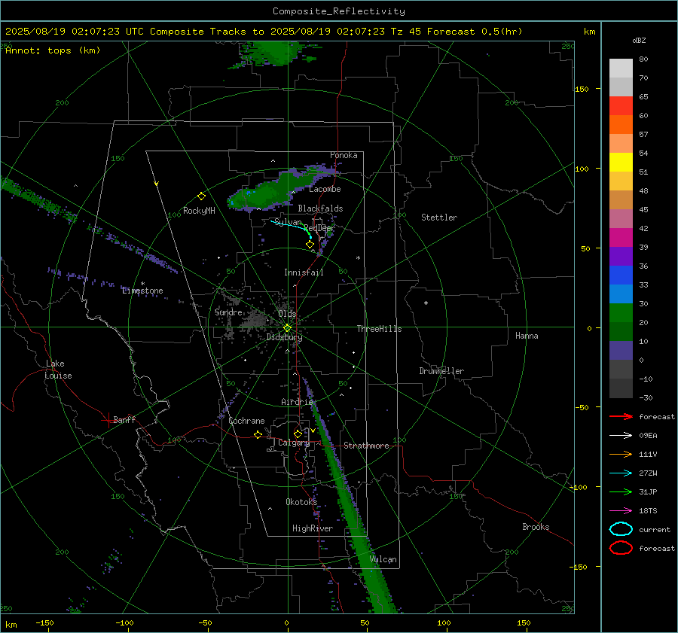Click the Drumheller city label
The image size is (678, 633).
pyautogui.click(x=441, y=371)
